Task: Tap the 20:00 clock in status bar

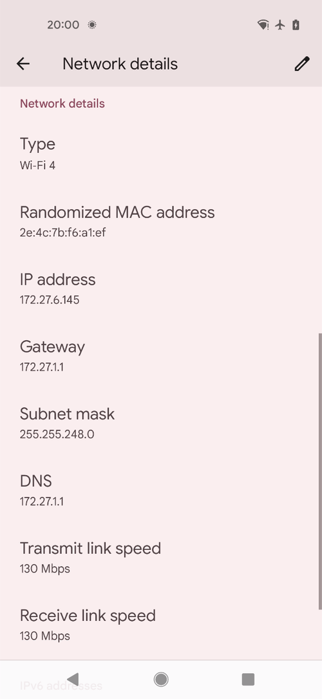Action: click(63, 25)
